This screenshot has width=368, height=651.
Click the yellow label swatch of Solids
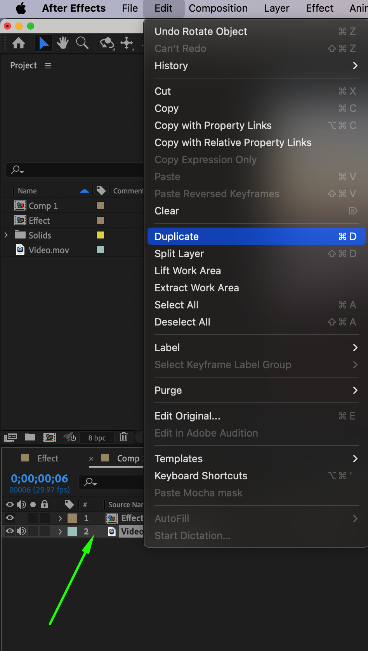click(x=101, y=235)
